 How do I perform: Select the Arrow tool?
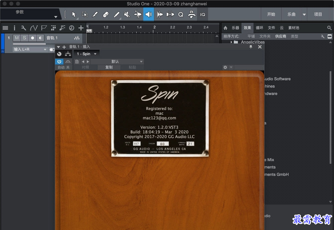click(x=74, y=14)
